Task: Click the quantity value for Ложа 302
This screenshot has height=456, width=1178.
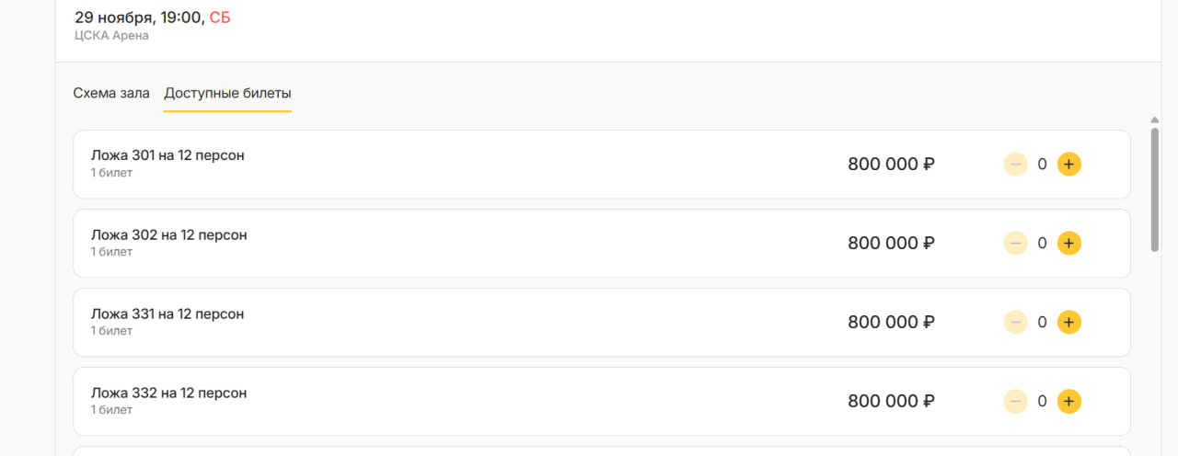Action: coord(1042,244)
